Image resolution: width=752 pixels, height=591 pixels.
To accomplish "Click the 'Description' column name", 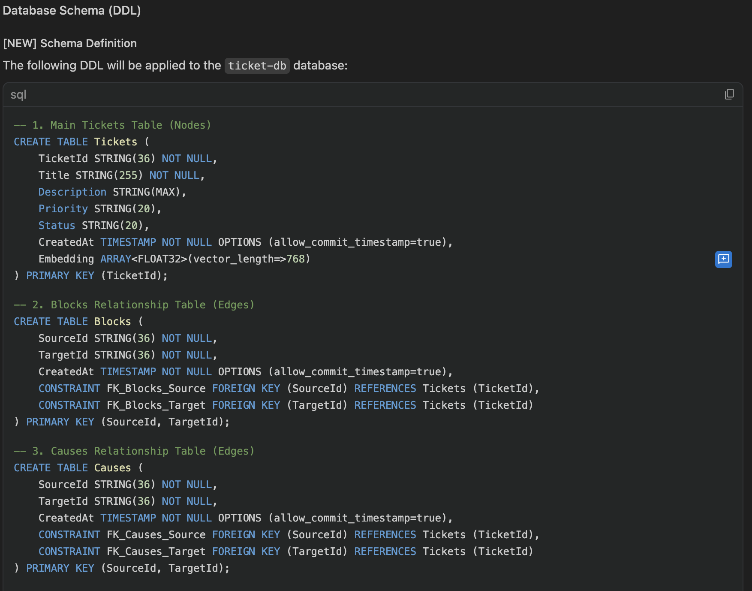I will click(72, 192).
